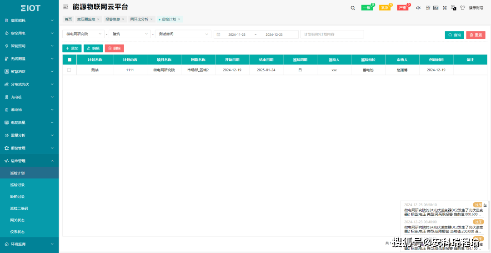Enter fullscreen mode via header icon
This screenshot has height=253, width=491.
click(445, 8)
